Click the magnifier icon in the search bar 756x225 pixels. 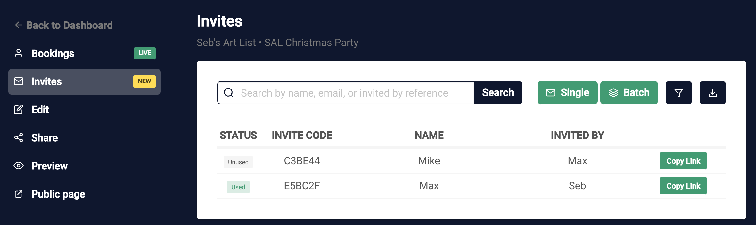coord(229,93)
